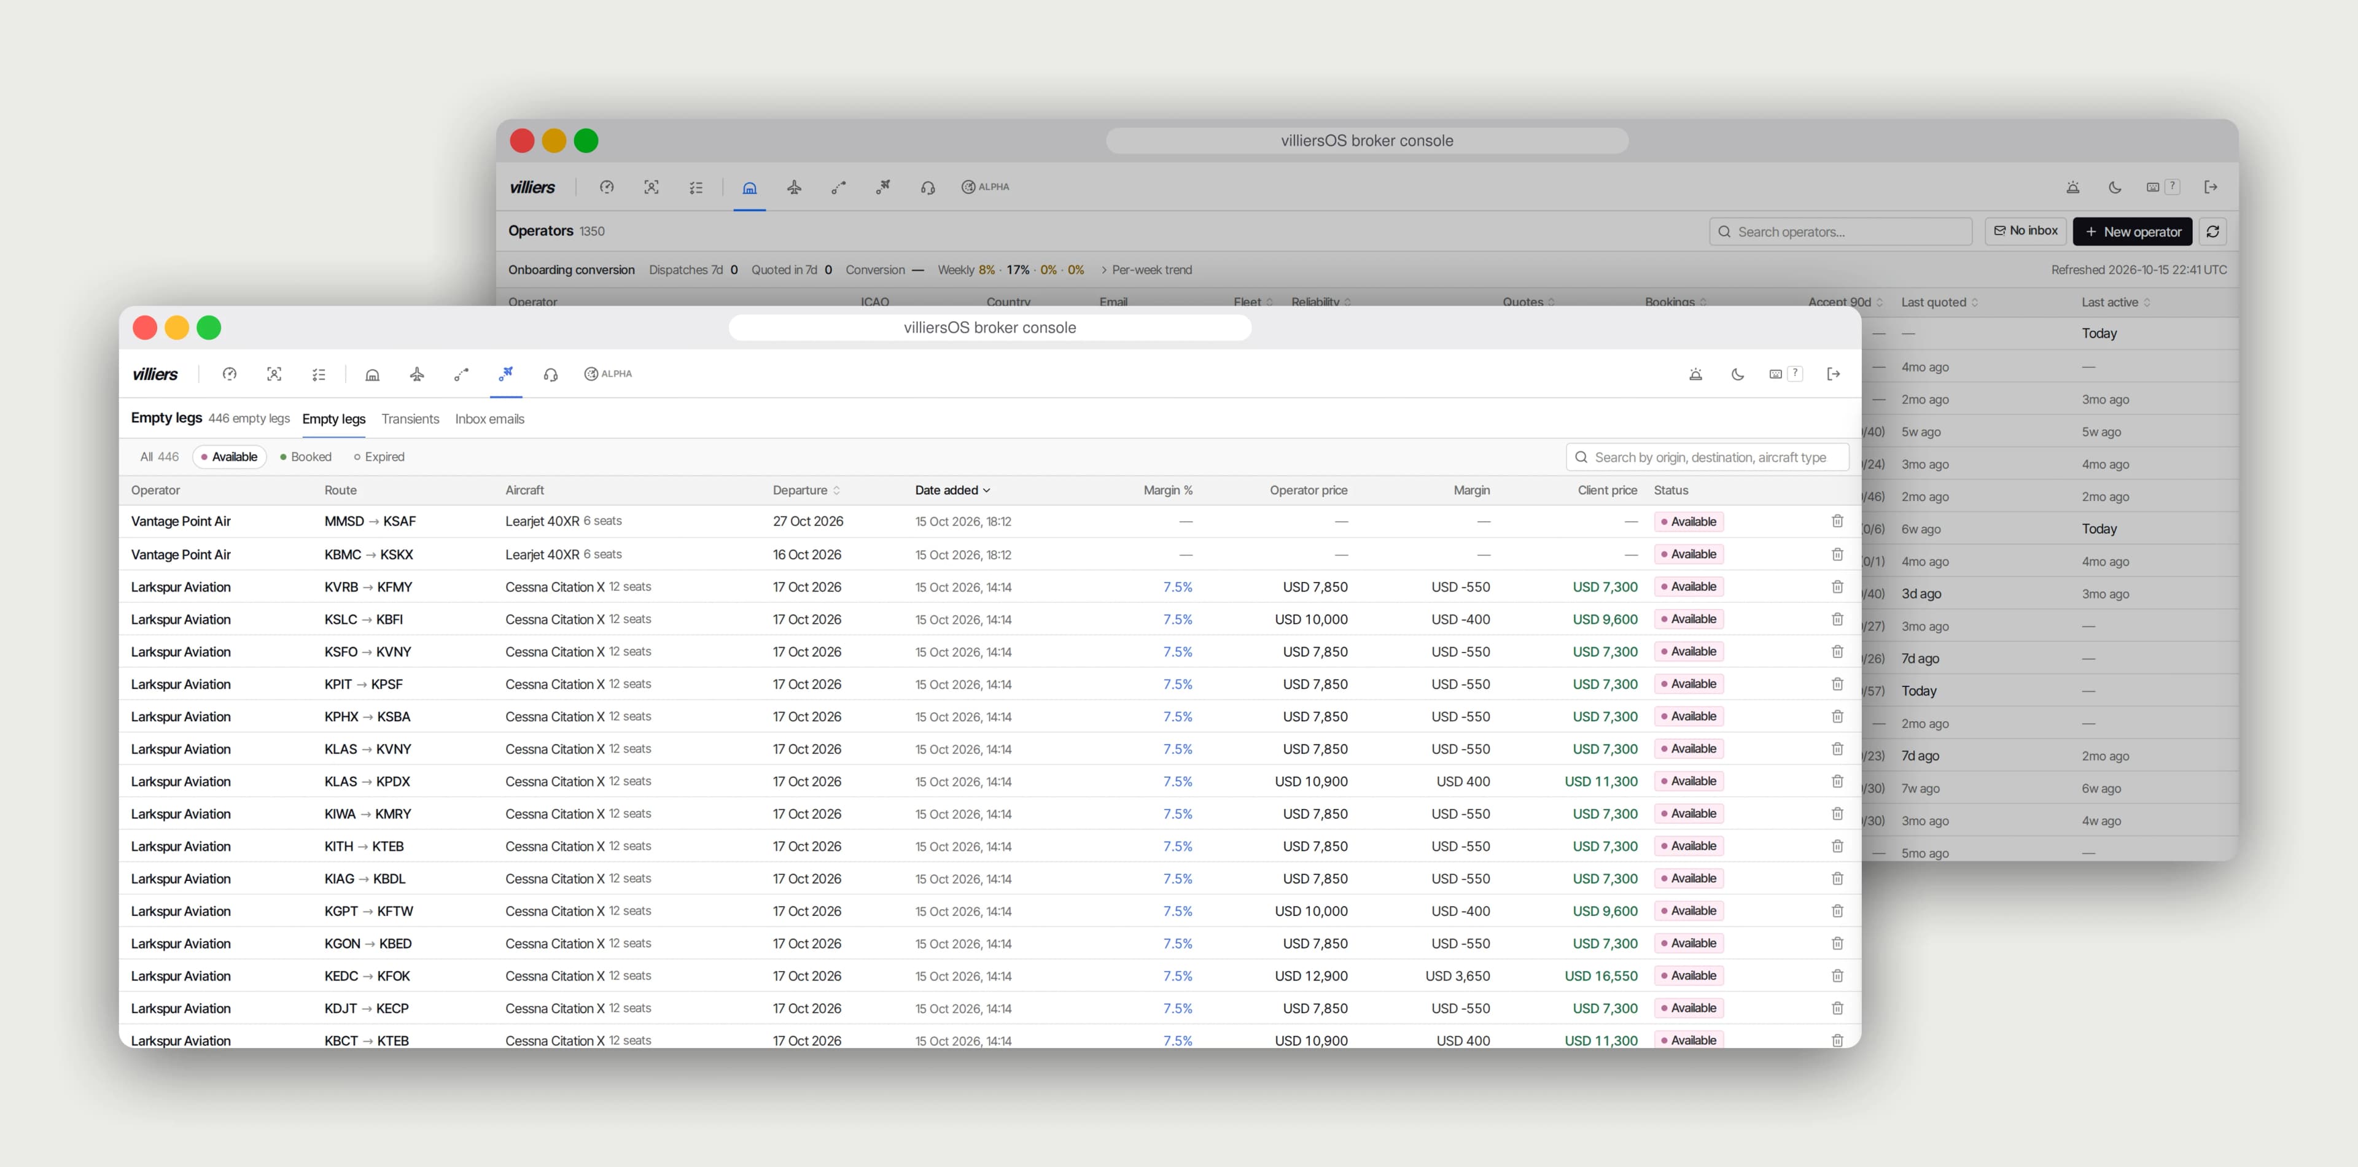The image size is (2358, 1167).
Task: Sort Operators by Last quoted
Action: coord(1940,302)
